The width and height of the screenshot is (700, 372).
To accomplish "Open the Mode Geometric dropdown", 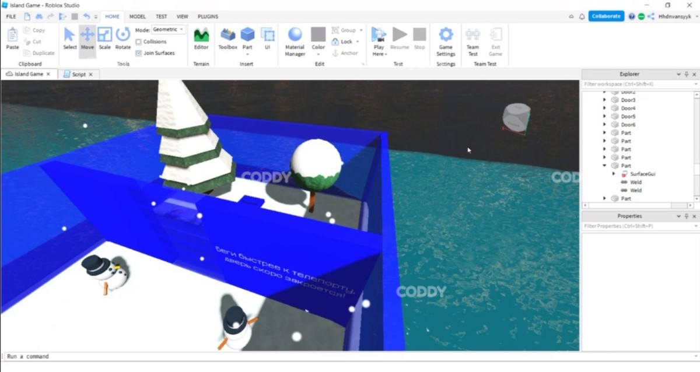I will tap(168, 30).
